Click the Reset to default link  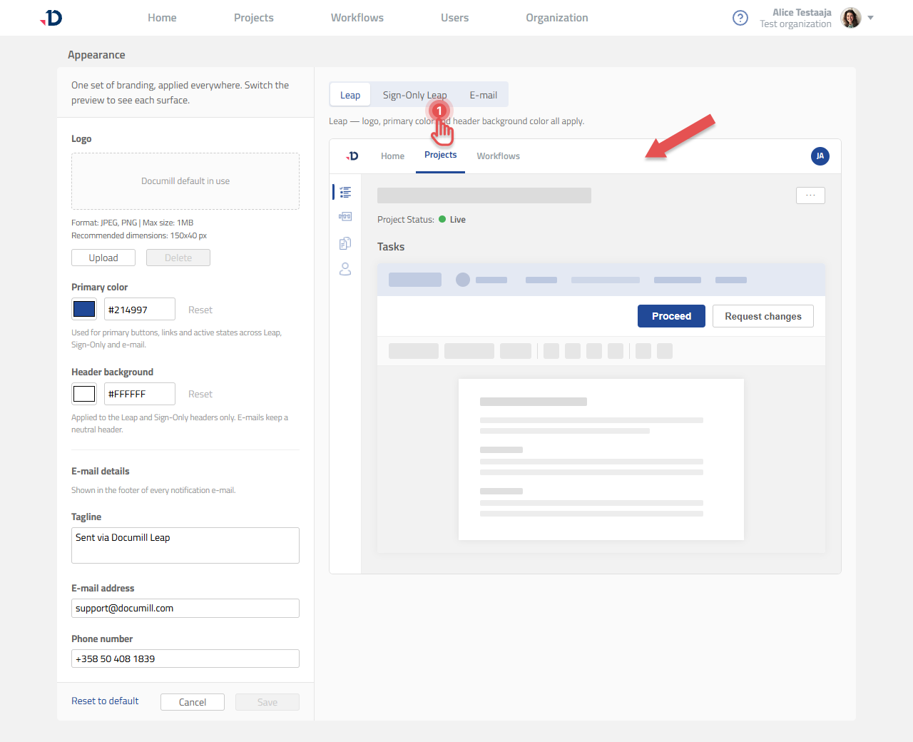[105, 701]
